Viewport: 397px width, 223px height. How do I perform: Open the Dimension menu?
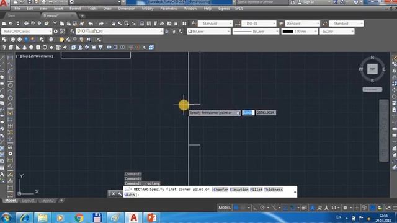(x=127, y=9)
